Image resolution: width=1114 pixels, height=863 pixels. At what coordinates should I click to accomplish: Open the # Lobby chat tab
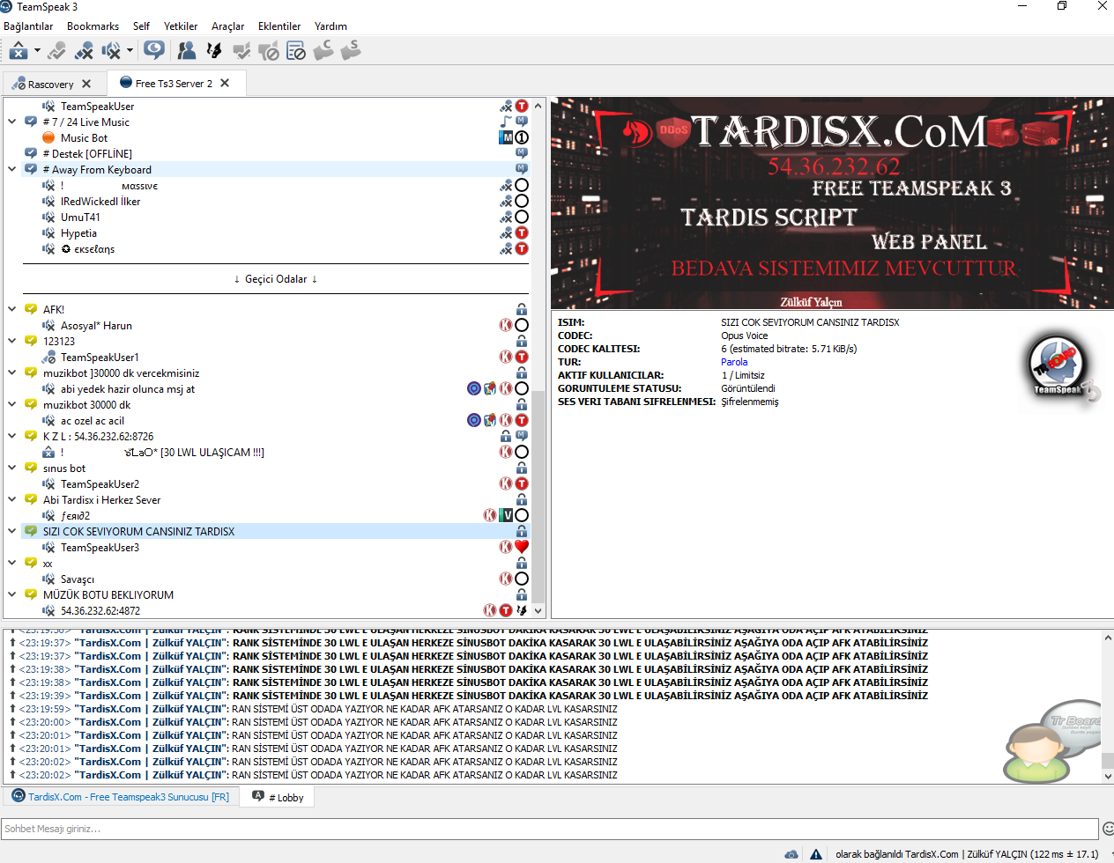click(x=278, y=797)
